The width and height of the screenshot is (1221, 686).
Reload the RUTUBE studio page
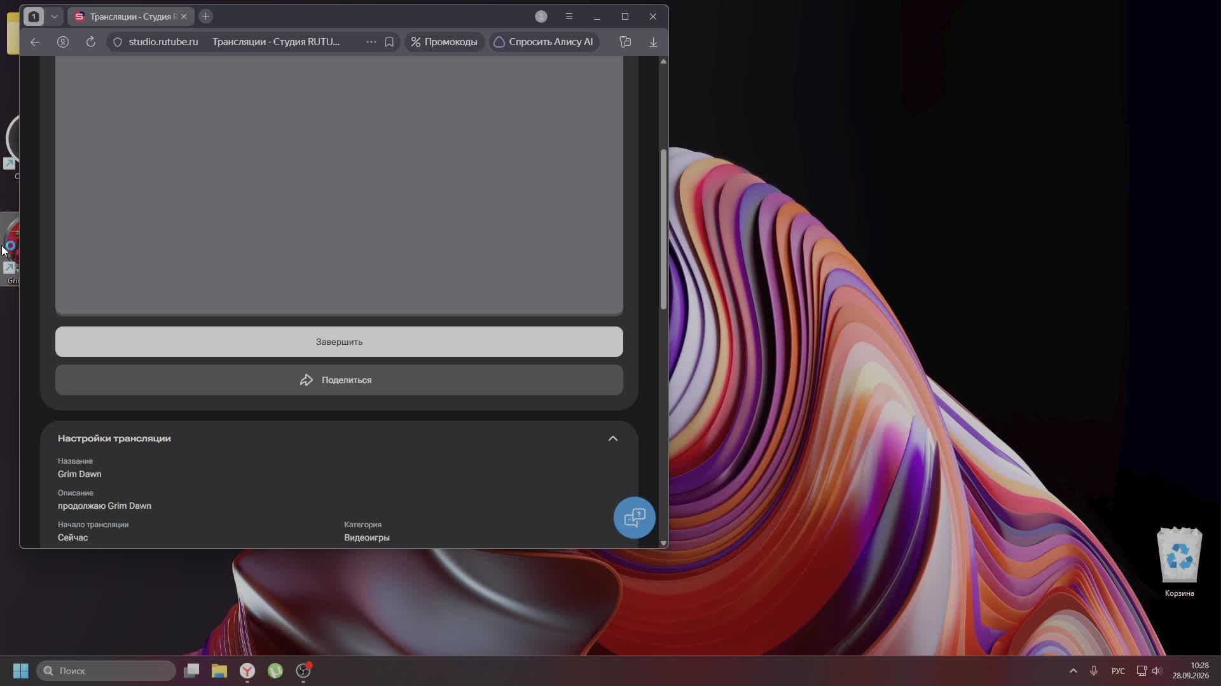[x=91, y=42]
